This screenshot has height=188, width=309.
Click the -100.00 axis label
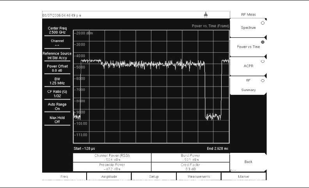tap(81, 124)
